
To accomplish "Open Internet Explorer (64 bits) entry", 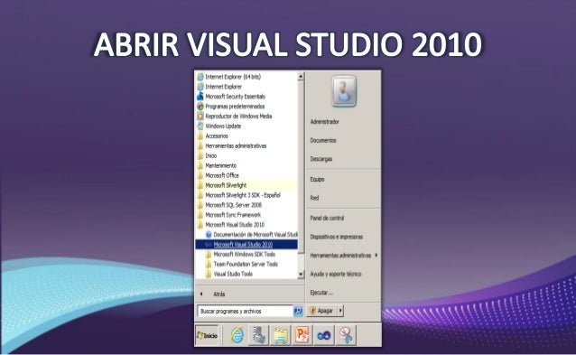I will 246,77.
